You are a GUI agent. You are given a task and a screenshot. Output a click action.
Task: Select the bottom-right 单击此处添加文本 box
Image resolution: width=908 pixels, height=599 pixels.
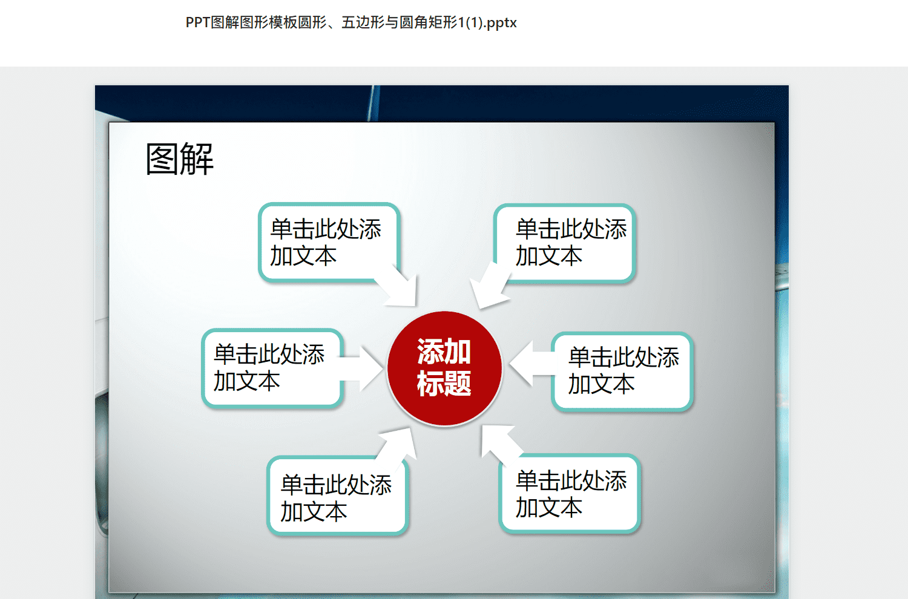click(x=570, y=493)
